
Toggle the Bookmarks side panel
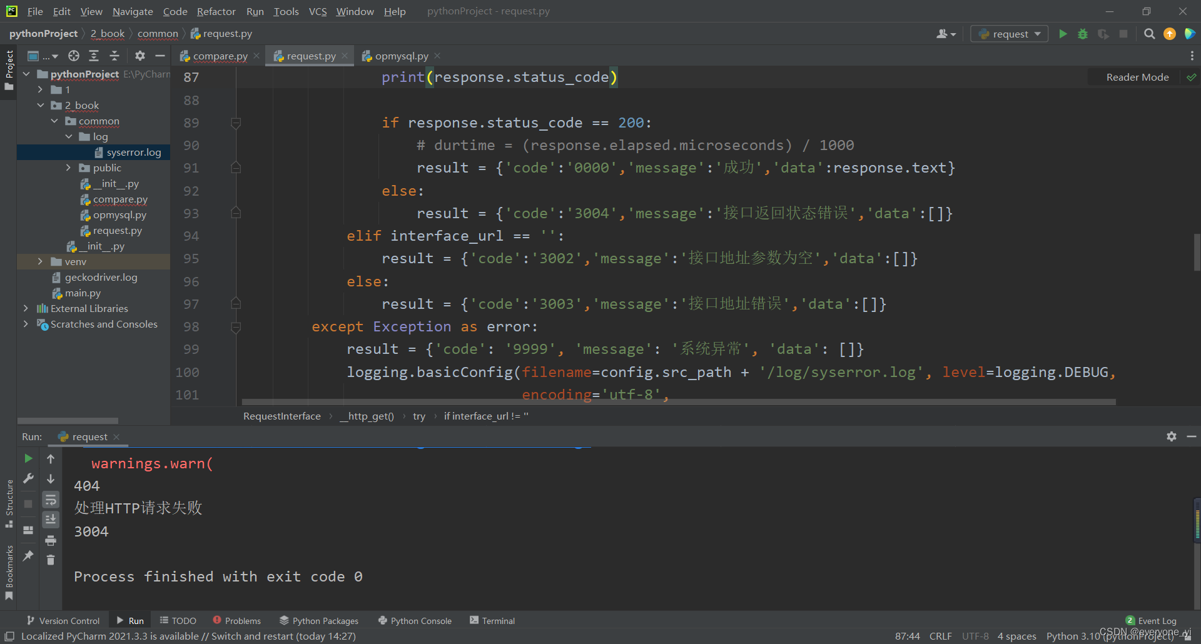click(x=9, y=572)
